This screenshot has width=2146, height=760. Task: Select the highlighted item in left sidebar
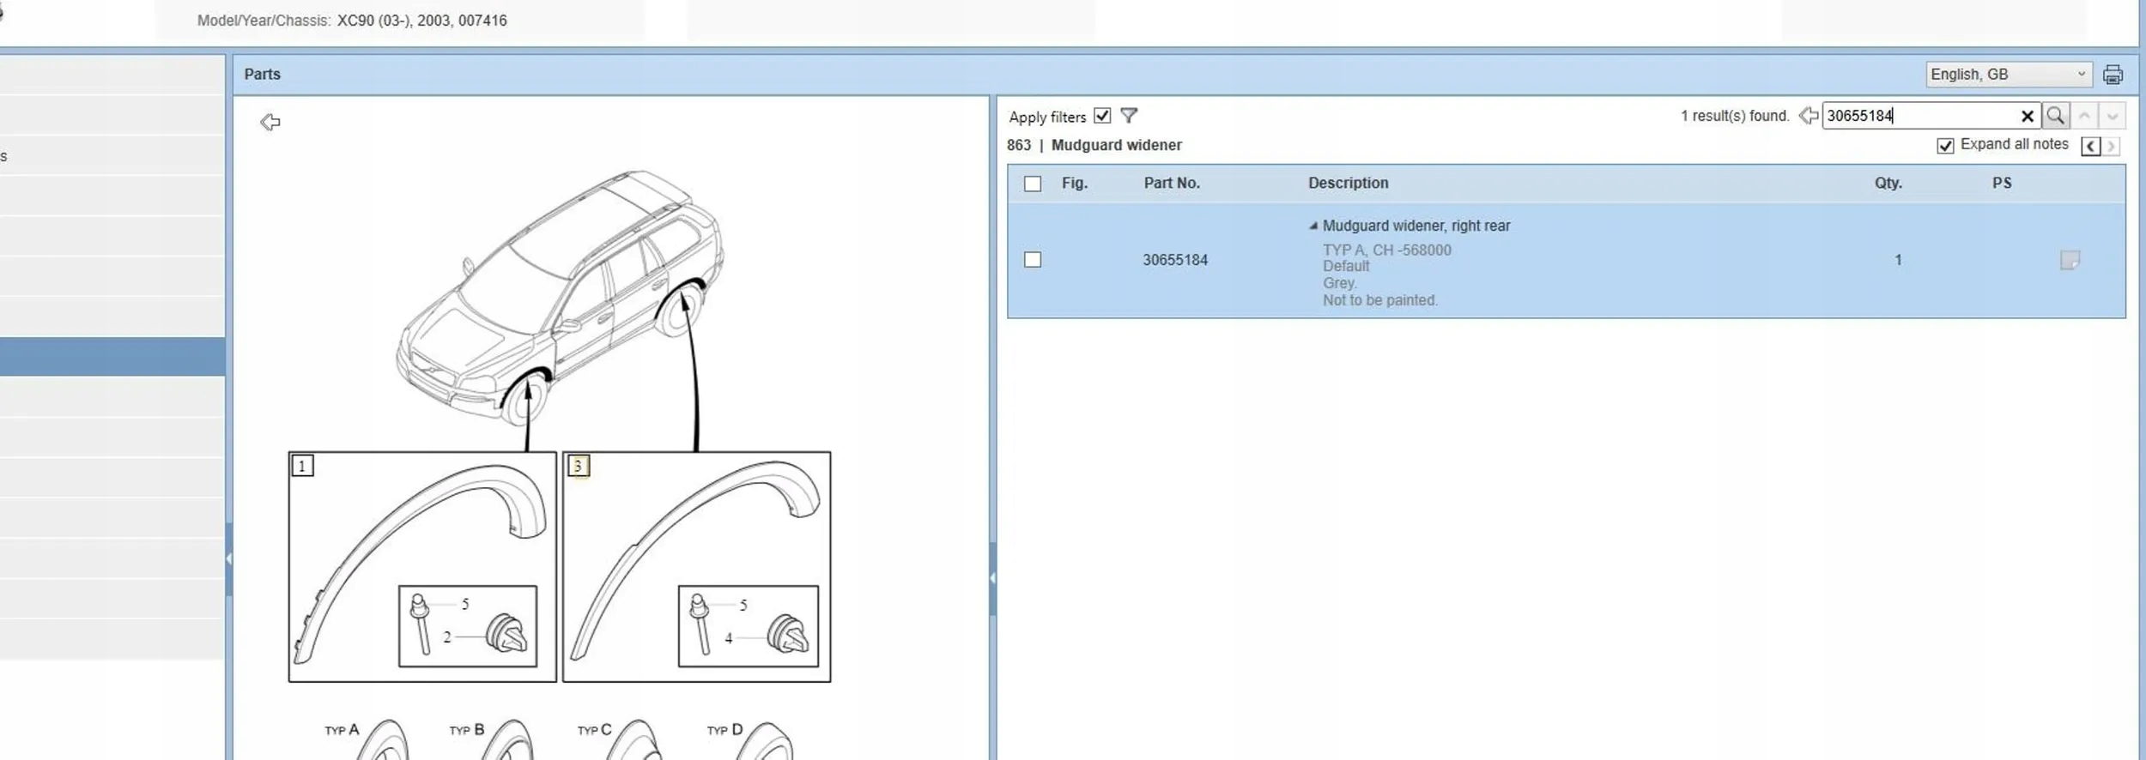(x=112, y=356)
